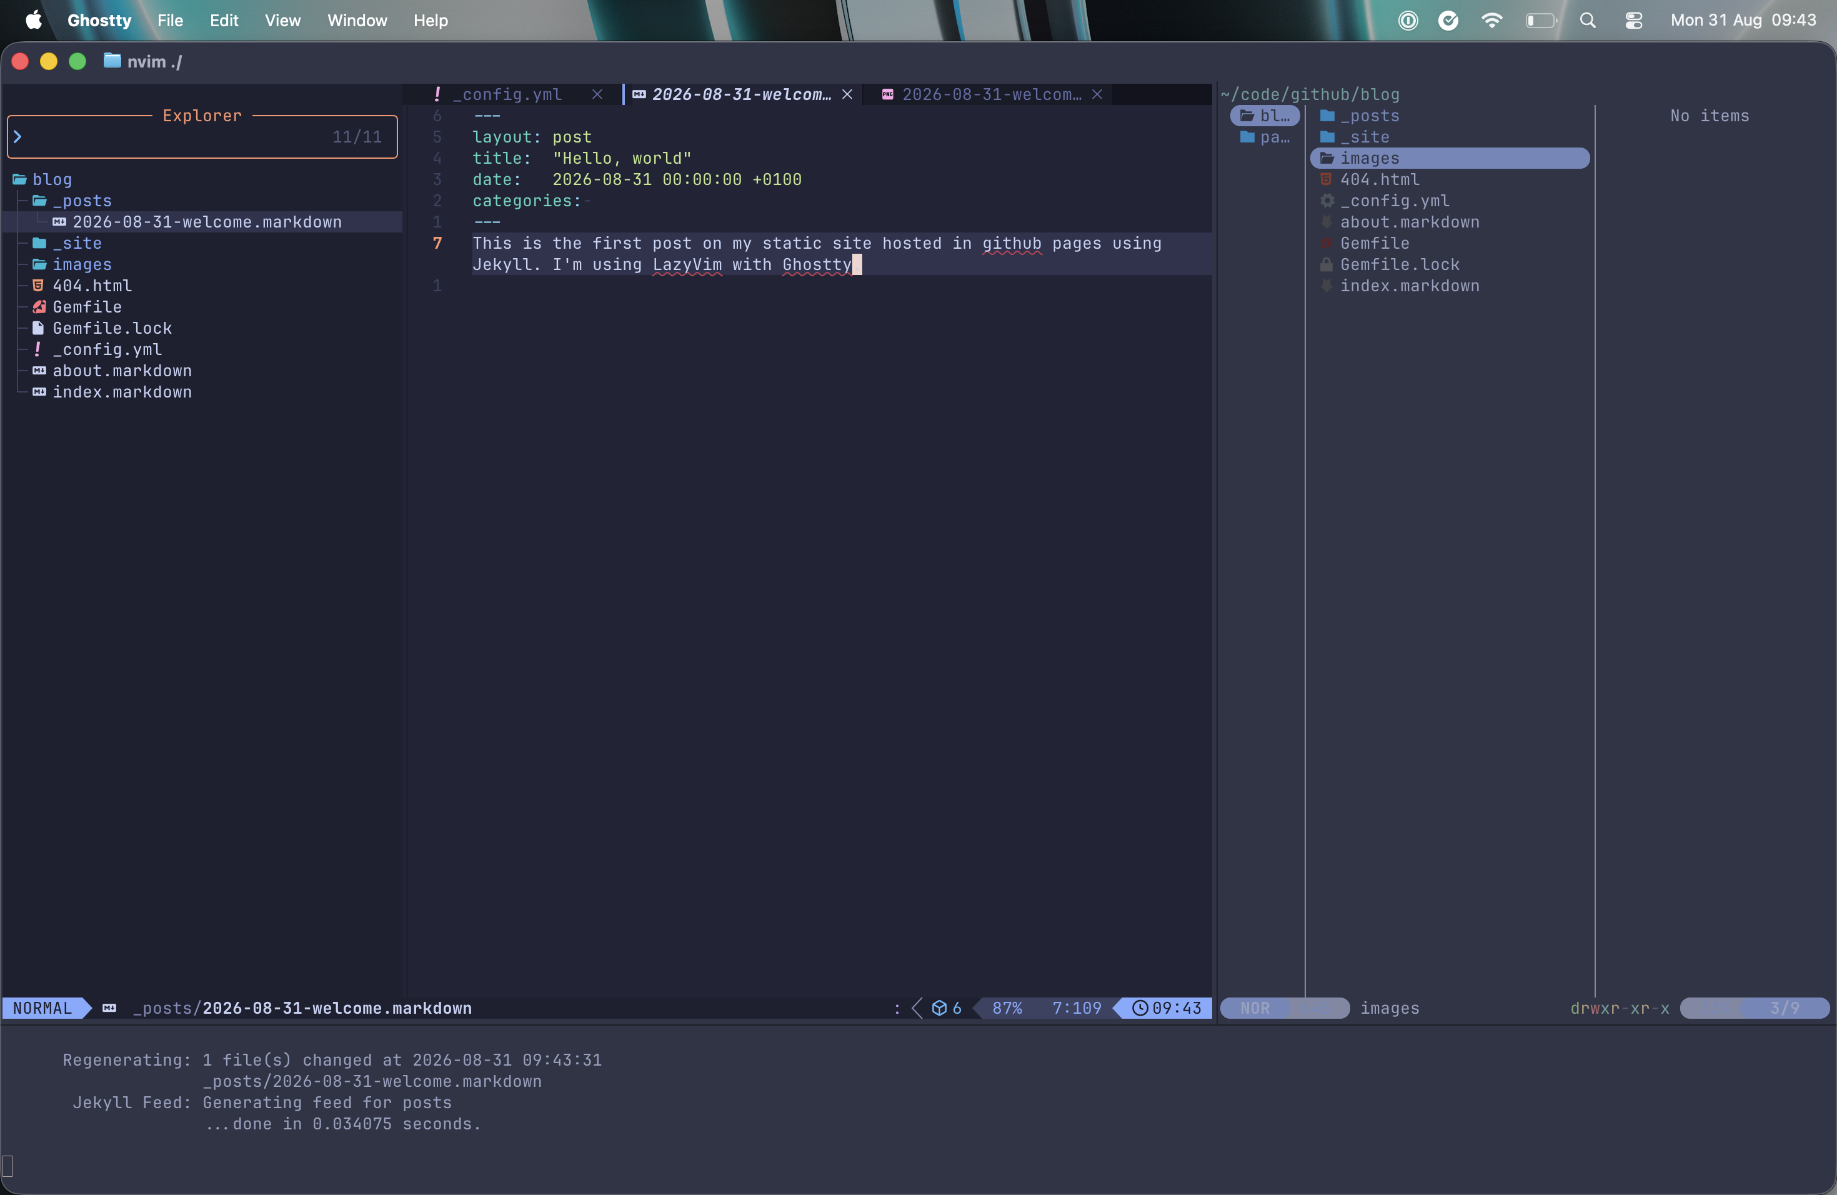Open the _site folder in the right file pane

(1355, 137)
